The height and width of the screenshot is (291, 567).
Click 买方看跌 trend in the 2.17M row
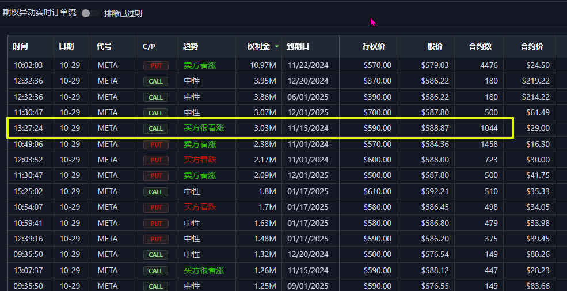tap(200, 160)
